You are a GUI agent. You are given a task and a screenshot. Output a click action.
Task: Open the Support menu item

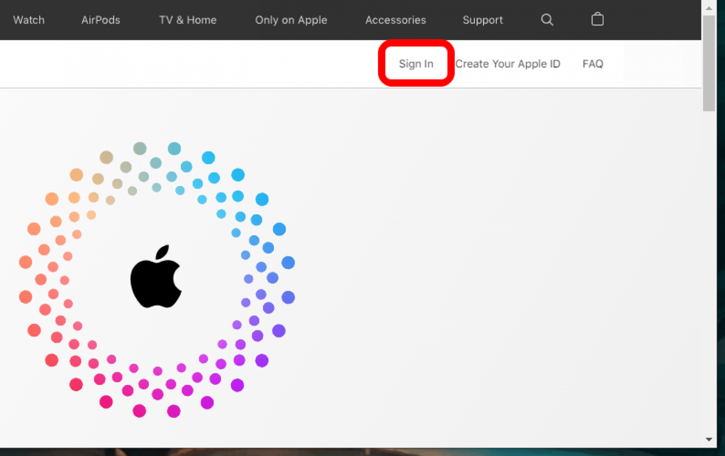point(483,20)
